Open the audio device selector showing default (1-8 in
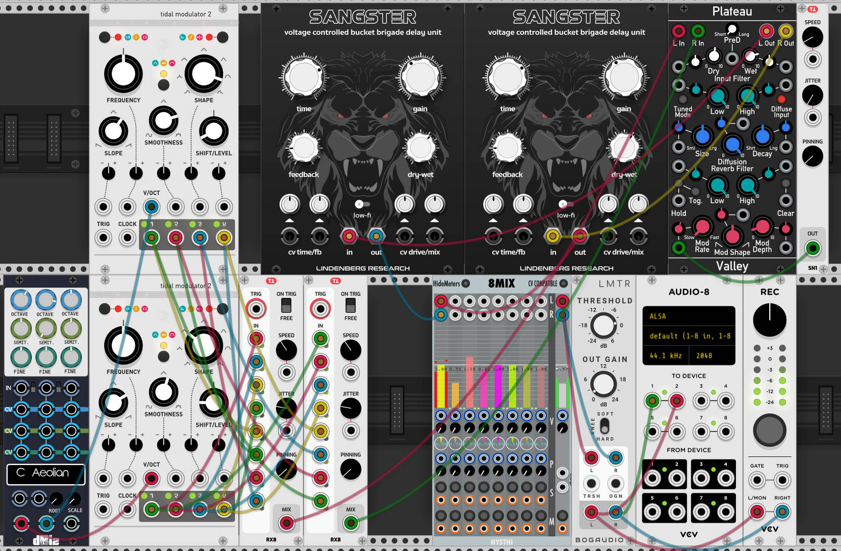Image resolution: width=841 pixels, height=551 pixels. point(688,336)
